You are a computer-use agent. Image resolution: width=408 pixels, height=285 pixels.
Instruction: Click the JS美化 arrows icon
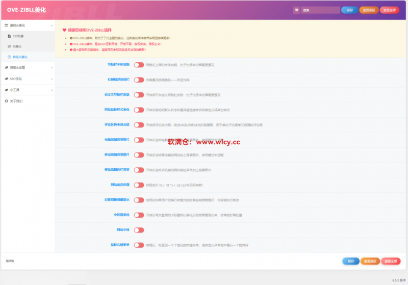tap(10, 46)
